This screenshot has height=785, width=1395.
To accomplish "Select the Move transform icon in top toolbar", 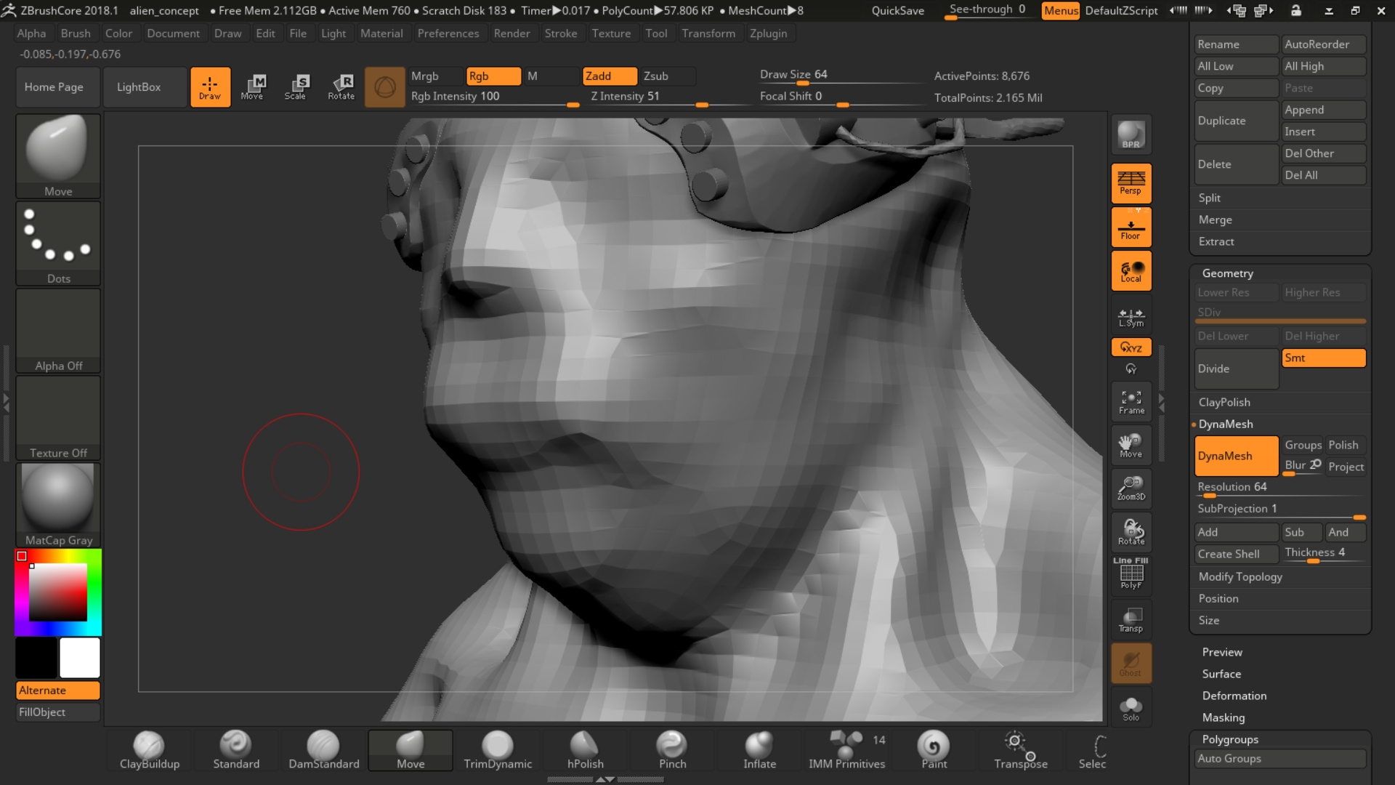I will pos(252,87).
